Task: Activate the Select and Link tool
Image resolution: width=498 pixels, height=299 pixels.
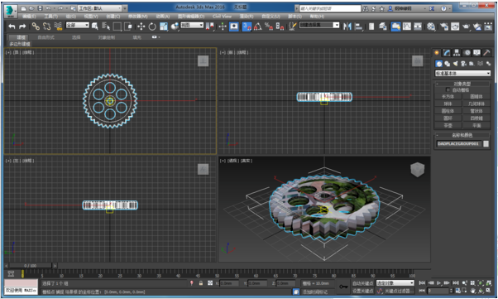Action: tap(36, 27)
